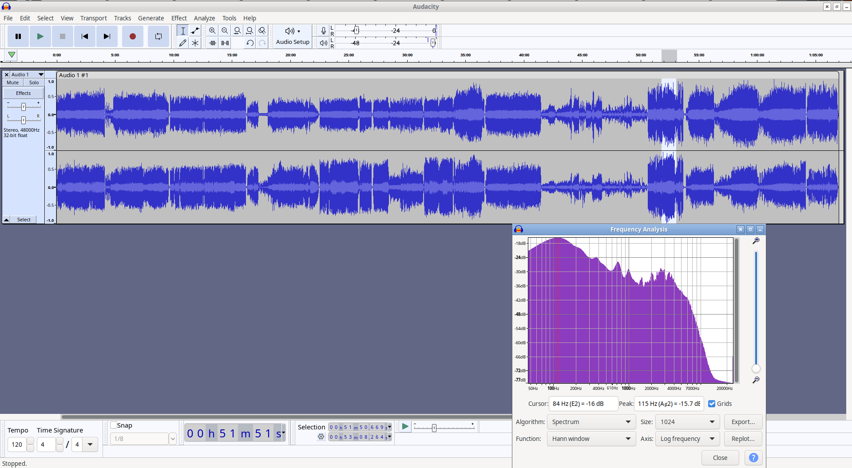Collapse the Audio 1 track
The height and width of the screenshot is (468, 852).
7,220
